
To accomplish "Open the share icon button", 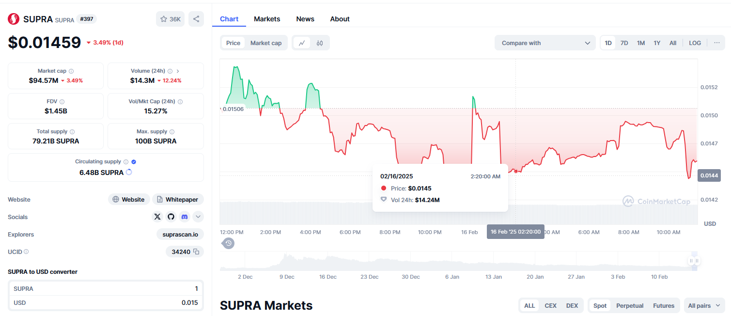I will 196,19.
